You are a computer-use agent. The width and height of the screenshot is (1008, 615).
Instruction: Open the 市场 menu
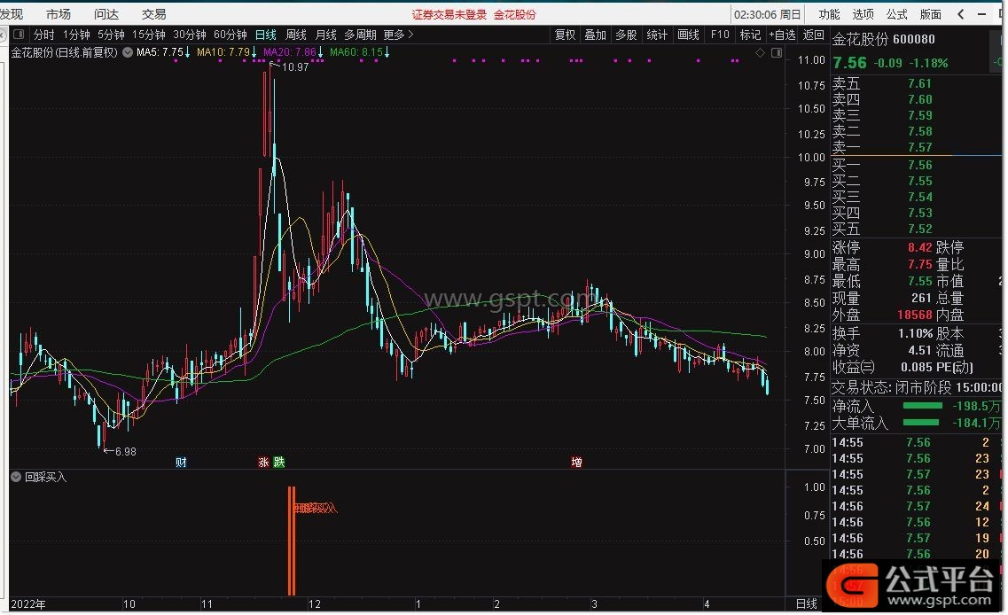point(59,14)
